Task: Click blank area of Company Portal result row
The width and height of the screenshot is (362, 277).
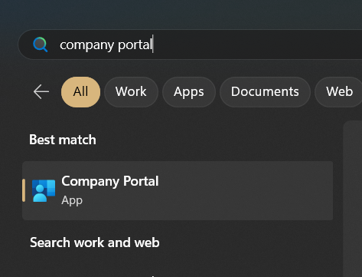Action: 245,190
